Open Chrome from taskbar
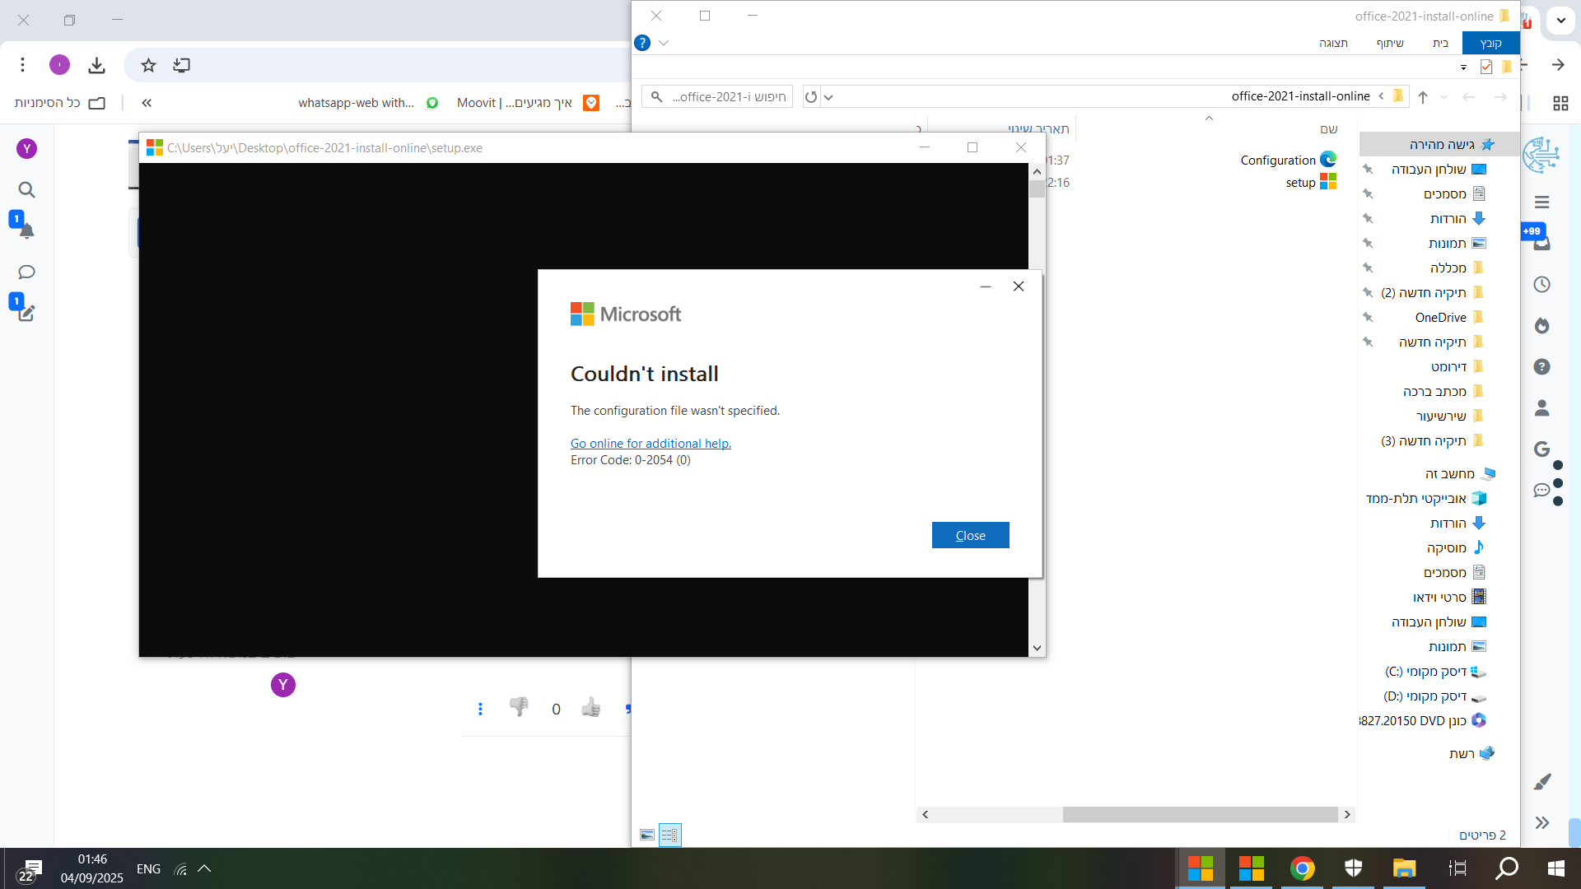Viewport: 1581px width, 889px height. click(x=1303, y=868)
